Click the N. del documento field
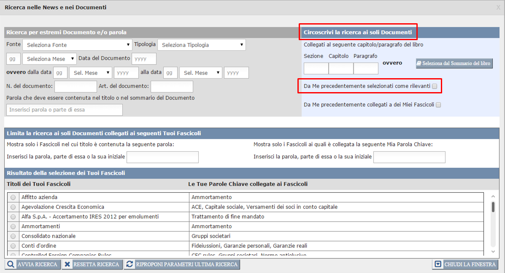 click(x=76, y=87)
